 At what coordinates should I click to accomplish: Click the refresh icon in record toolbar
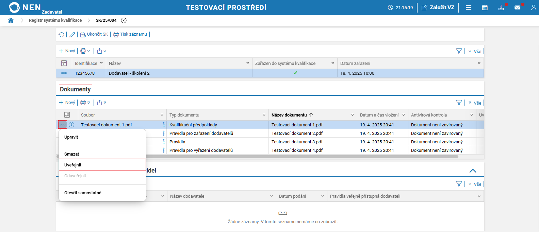pyautogui.click(x=62, y=34)
